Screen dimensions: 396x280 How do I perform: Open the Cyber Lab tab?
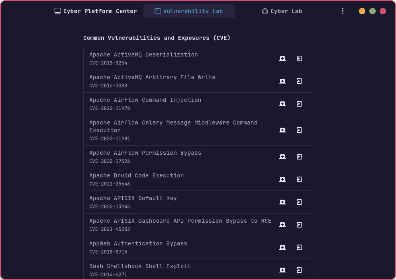282,11
